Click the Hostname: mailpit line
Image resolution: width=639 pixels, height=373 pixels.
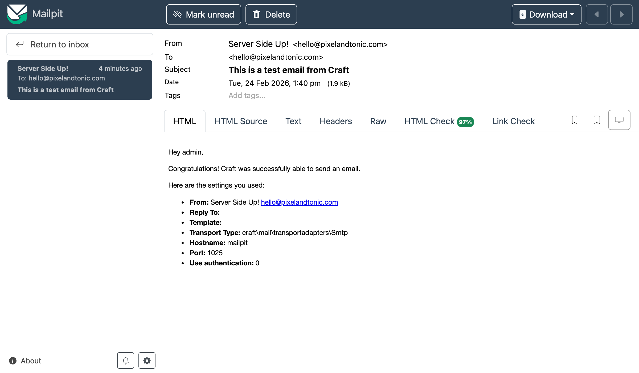pos(218,243)
